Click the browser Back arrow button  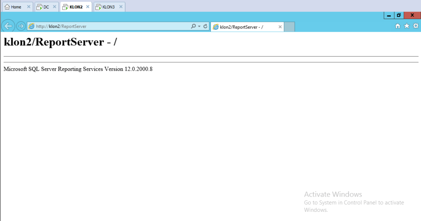pyautogui.click(x=8, y=26)
